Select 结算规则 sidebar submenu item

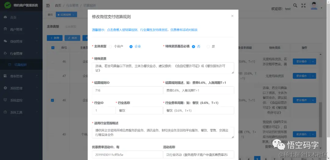(x=21, y=65)
